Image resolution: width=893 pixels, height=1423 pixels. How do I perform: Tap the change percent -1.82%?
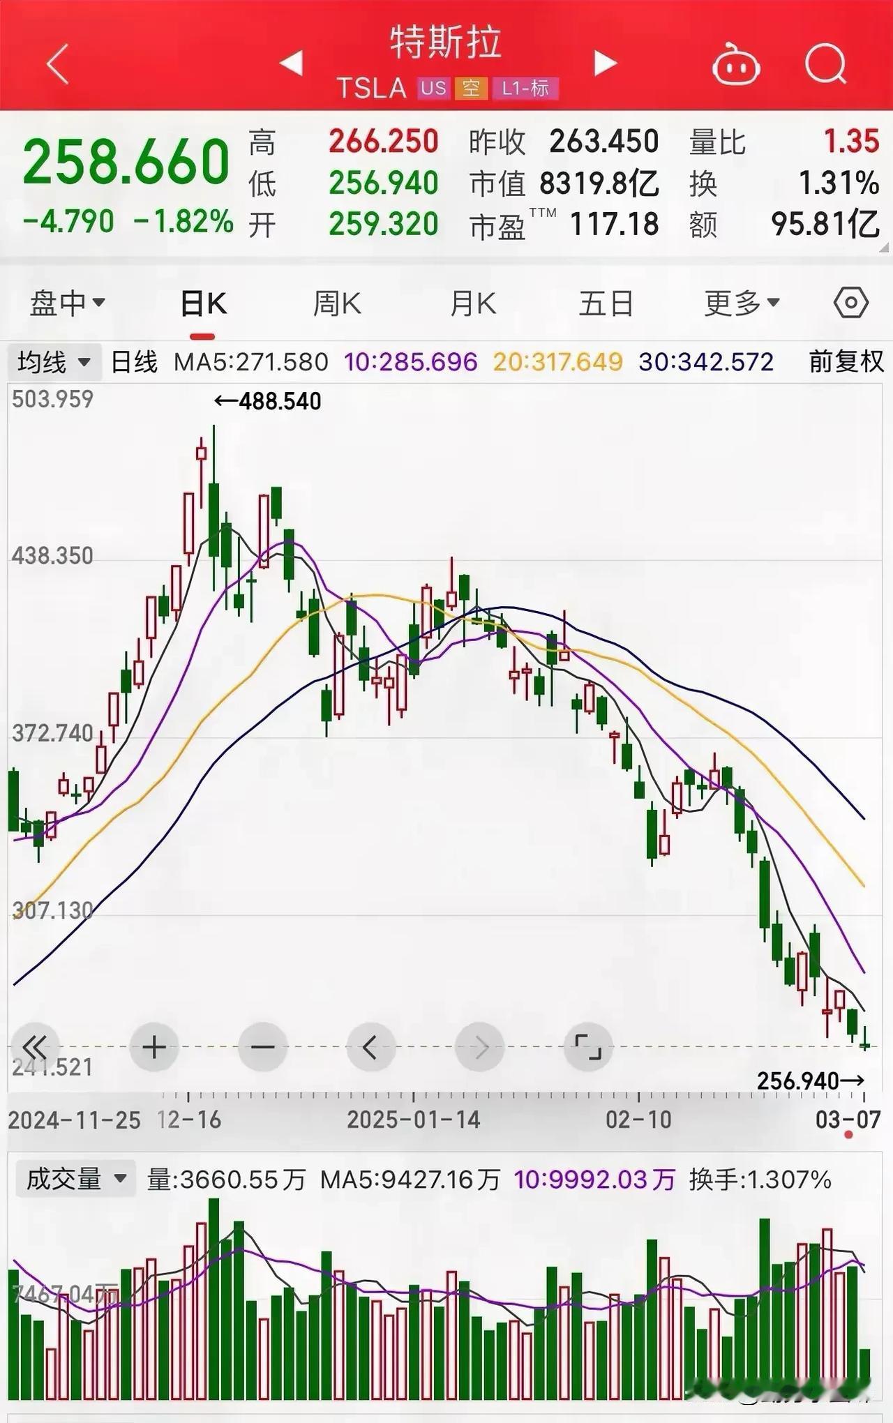click(183, 222)
